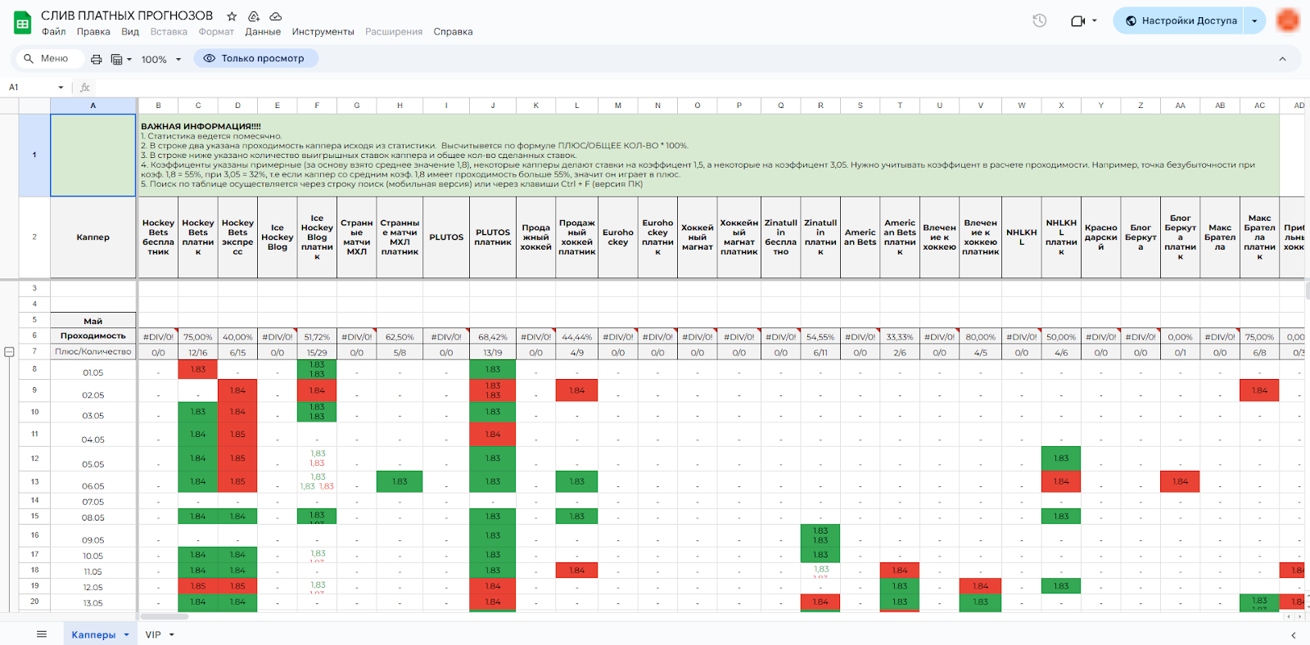Select column A header
Viewport: 1310px width, 645px height.
(x=93, y=106)
